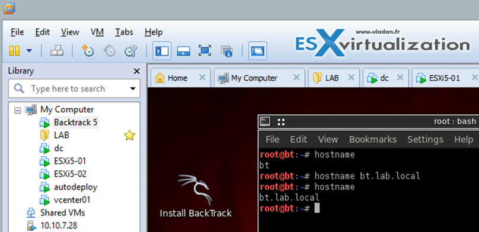Open the Tabs menu
479x232 pixels.
(x=124, y=32)
